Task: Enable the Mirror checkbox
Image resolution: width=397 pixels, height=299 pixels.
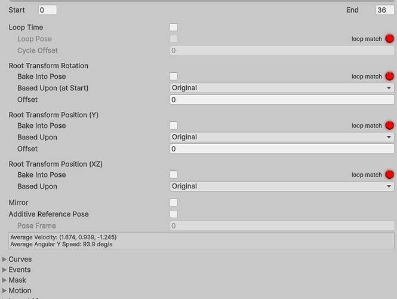Action: click(x=174, y=203)
